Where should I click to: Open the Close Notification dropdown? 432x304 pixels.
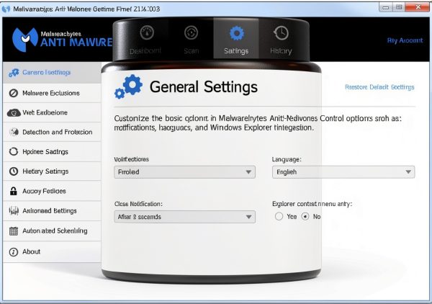point(184,217)
